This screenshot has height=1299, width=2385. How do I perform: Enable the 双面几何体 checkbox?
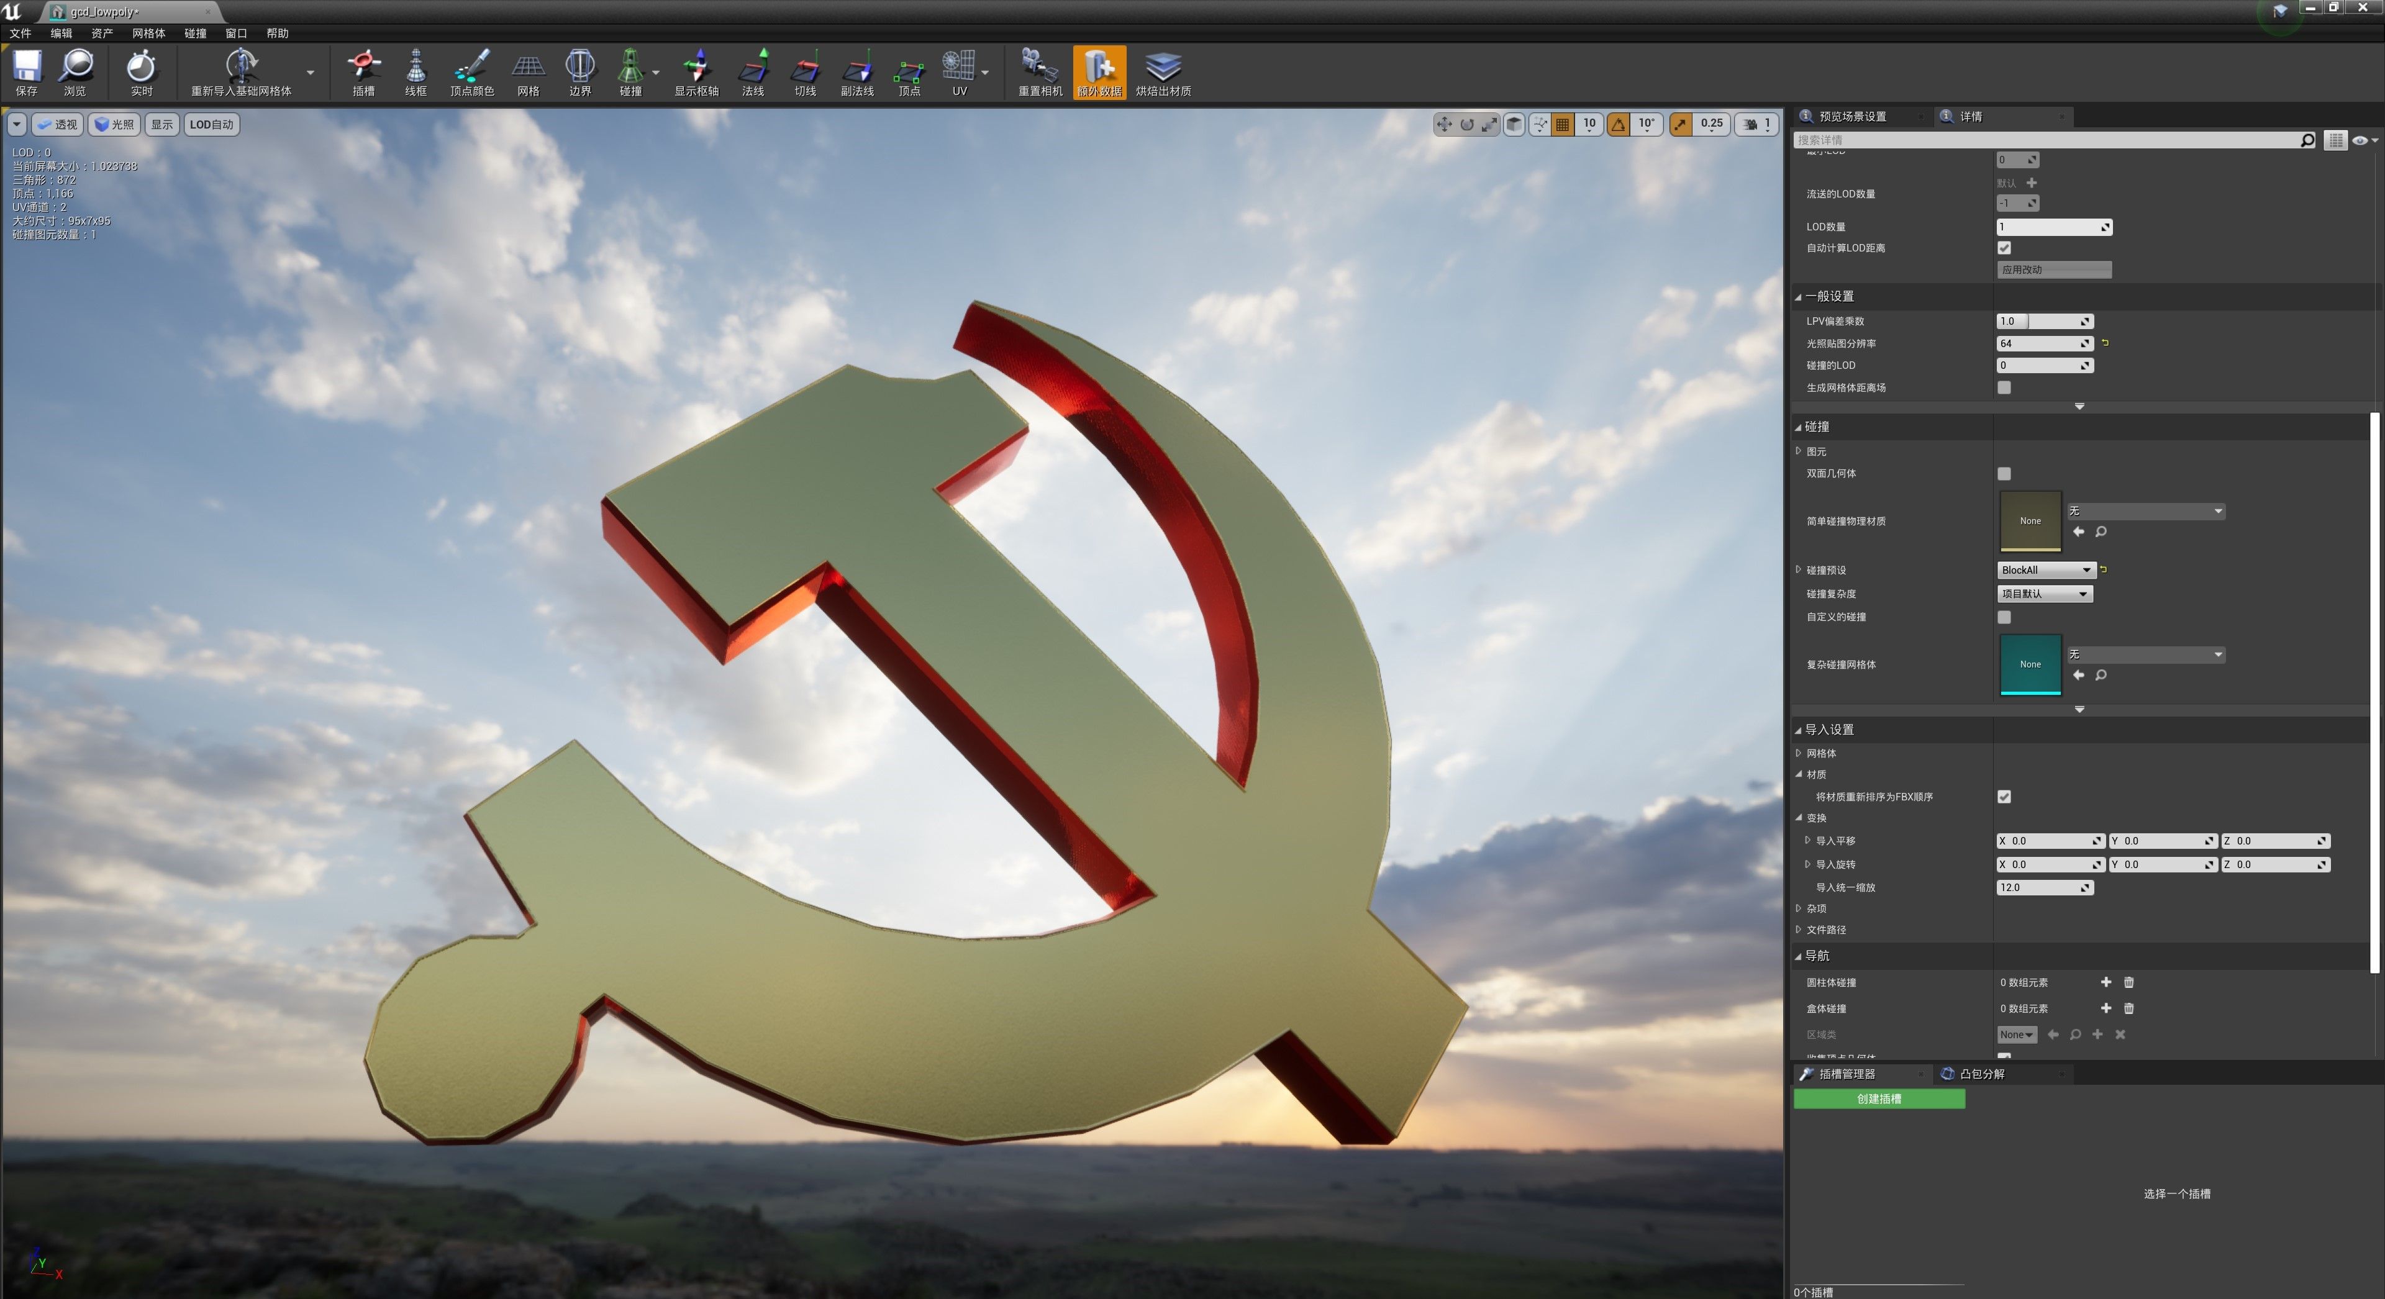[x=2004, y=474]
